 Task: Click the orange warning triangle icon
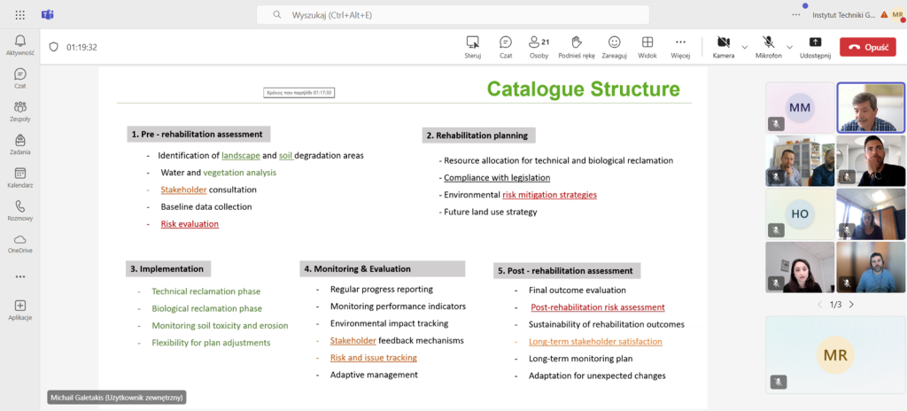point(883,15)
